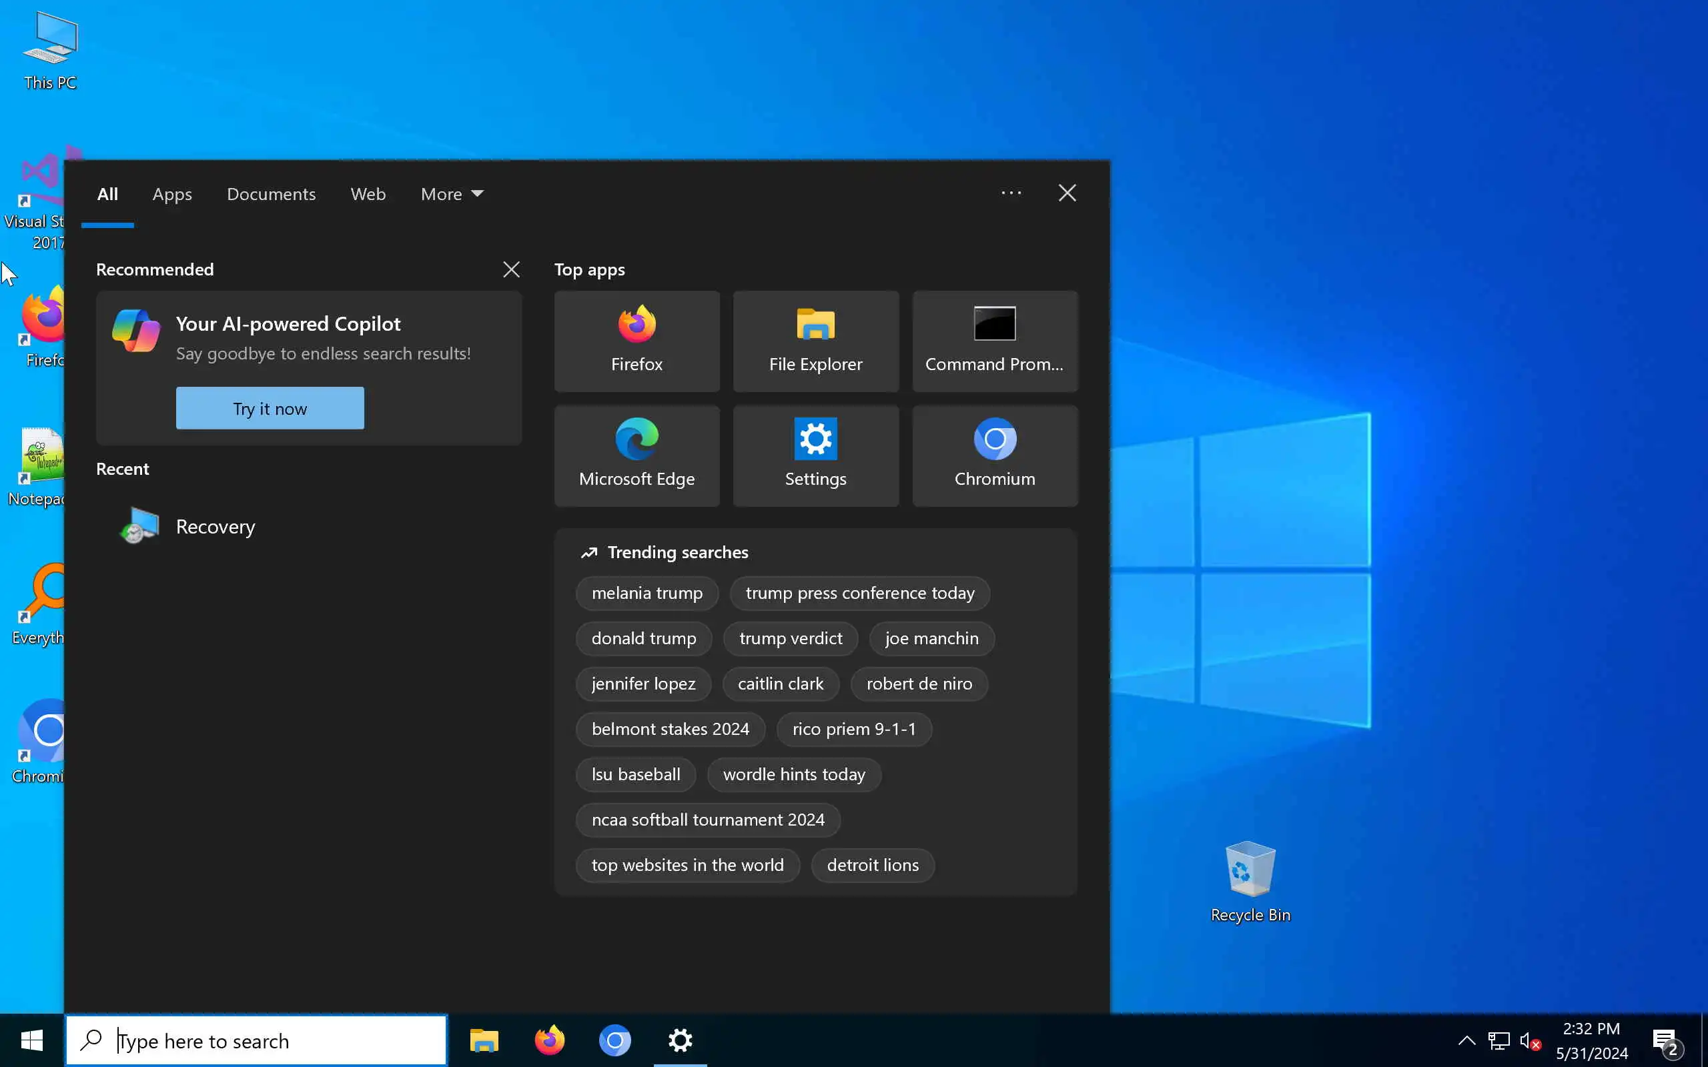This screenshot has height=1067, width=1708.
Task: Show hidden system tray icons
Action: point(1466,1040)
